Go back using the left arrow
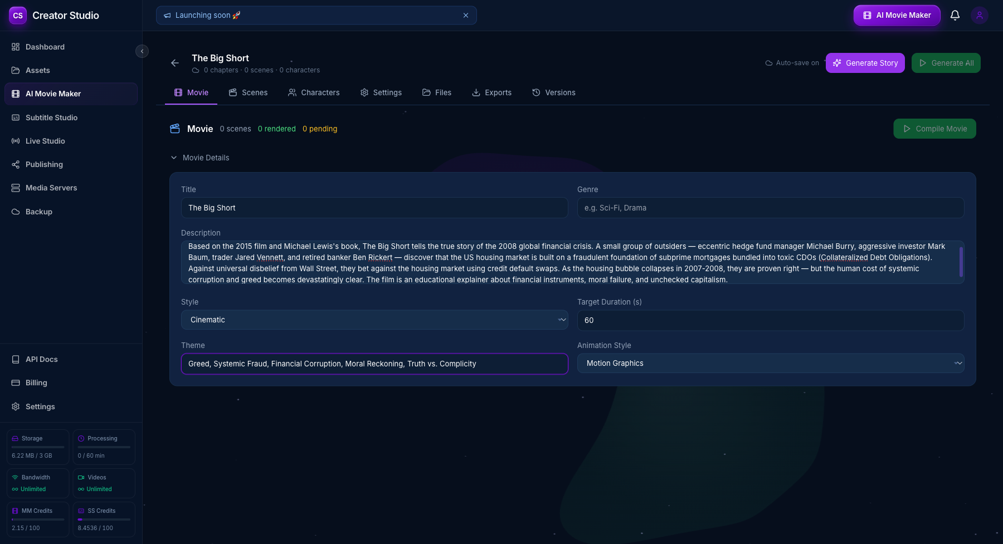Viewport: 1003px width, 544px height. [x=175, y=63]
